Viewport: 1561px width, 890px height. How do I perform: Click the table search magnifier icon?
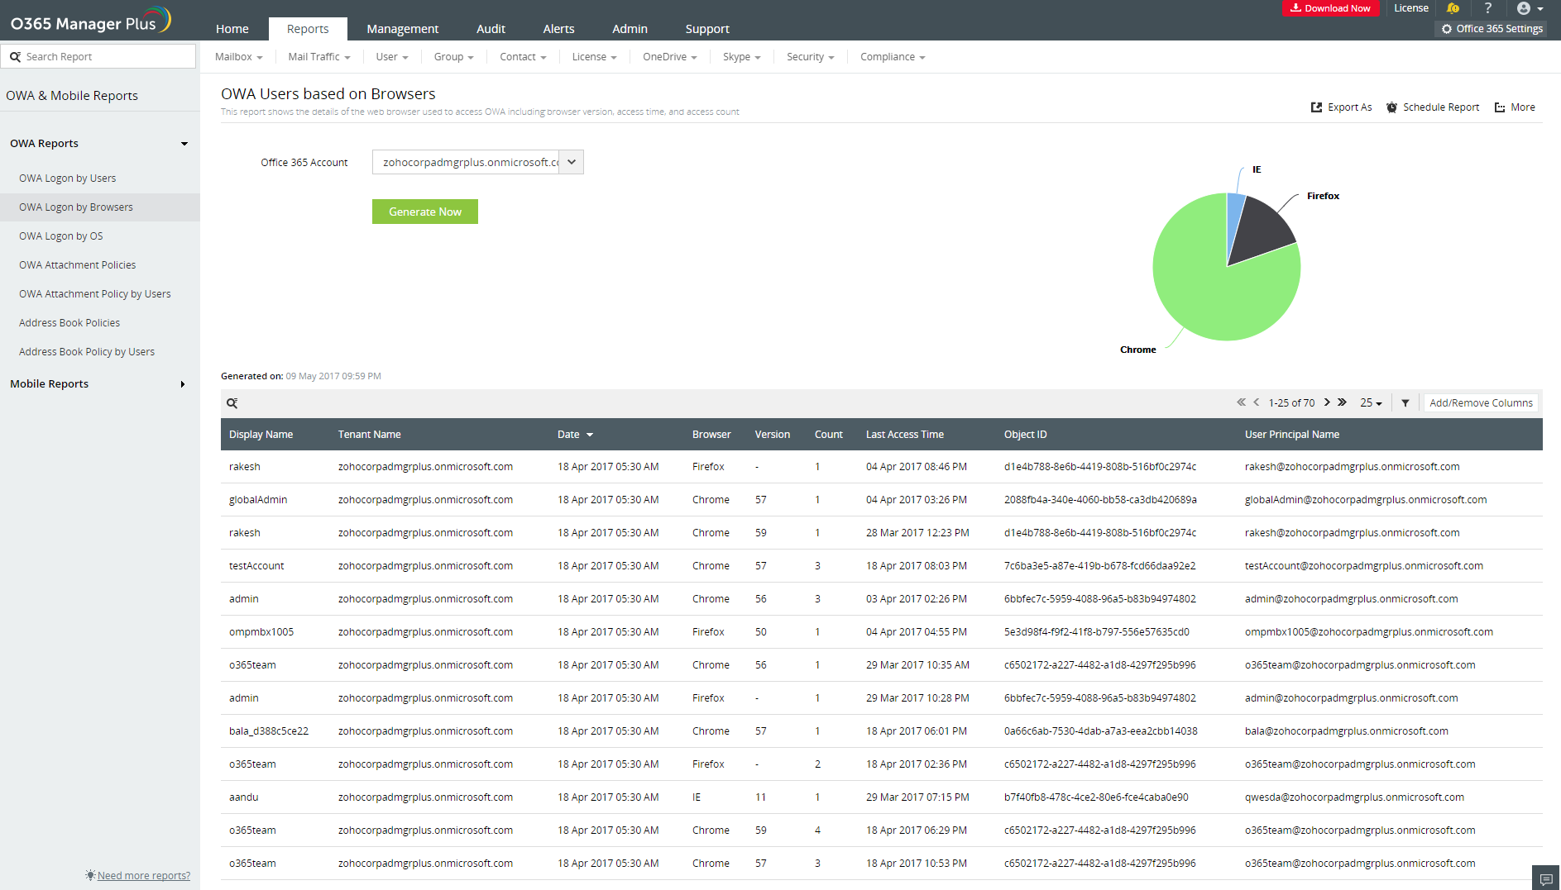click(x=232, y=403)
